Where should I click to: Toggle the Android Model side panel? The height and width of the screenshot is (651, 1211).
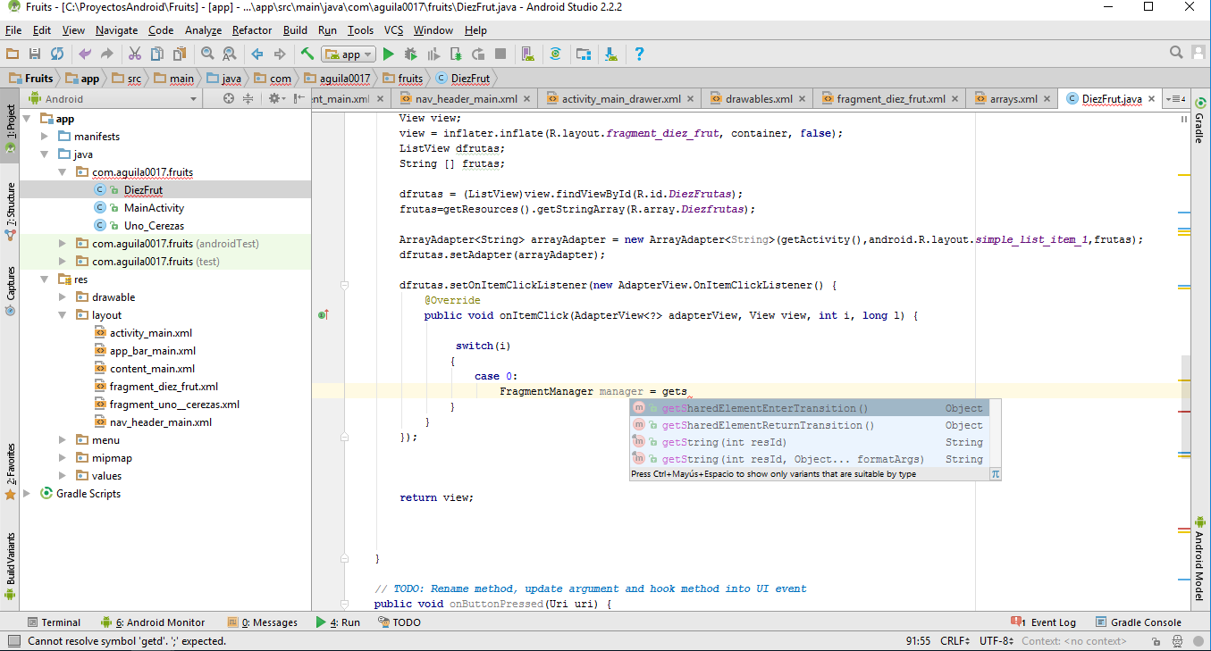click(1199, 560)
